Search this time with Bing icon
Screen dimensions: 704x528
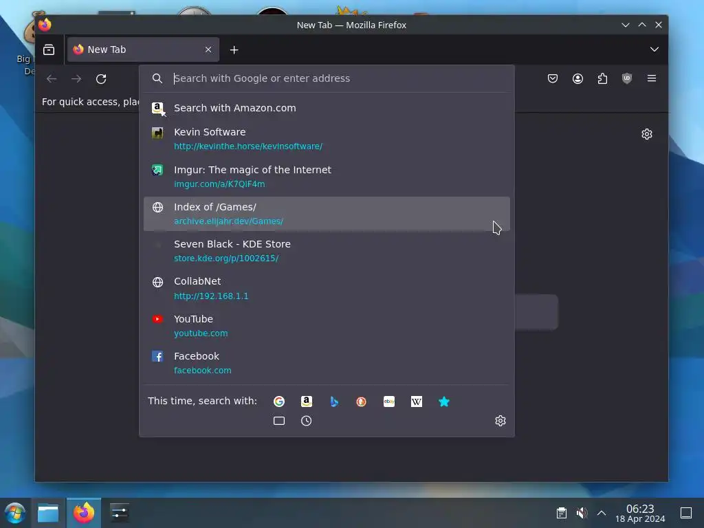334,401
